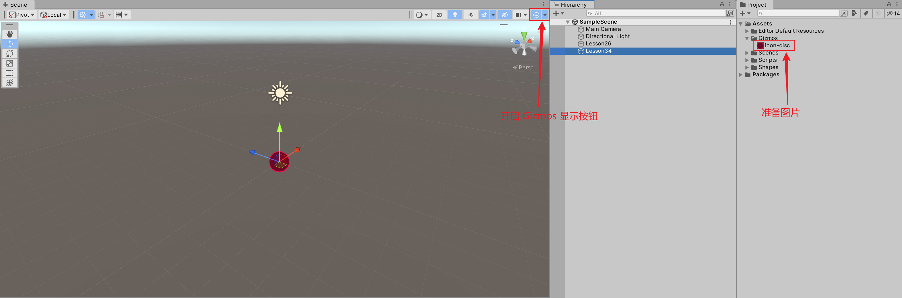
Task: Expand the Shapes folder
Action: point(747,68)
